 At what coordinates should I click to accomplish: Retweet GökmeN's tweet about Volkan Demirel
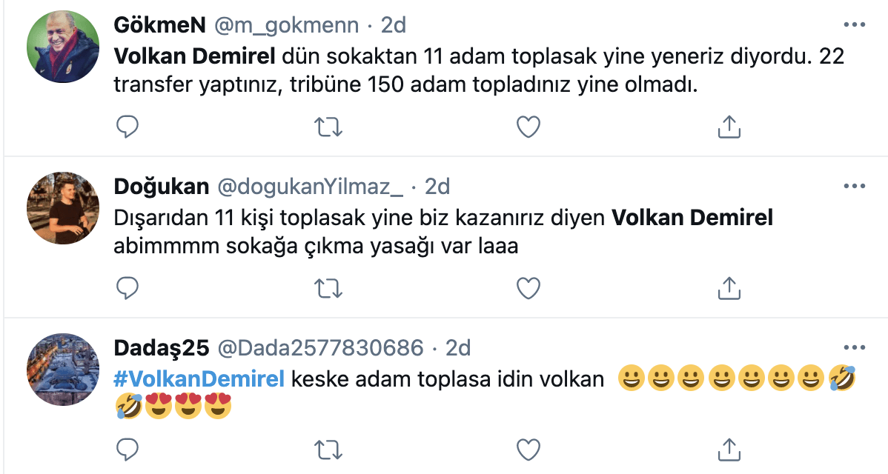tap(328, 127)
